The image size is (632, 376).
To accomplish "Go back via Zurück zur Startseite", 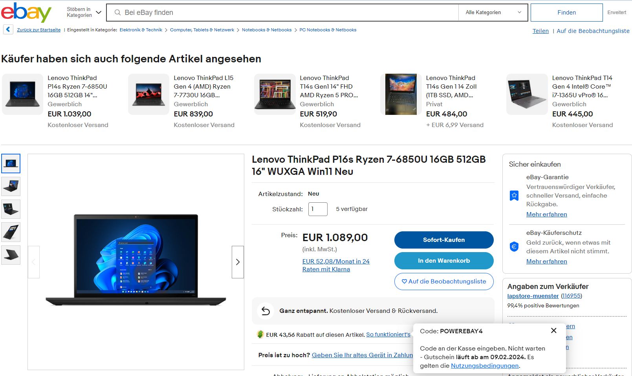I will click(39, 30).
